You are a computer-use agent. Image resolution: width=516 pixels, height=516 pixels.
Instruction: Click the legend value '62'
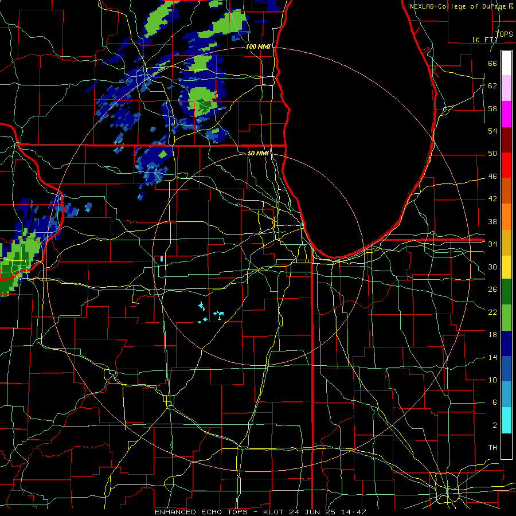(x=492, y=85)
